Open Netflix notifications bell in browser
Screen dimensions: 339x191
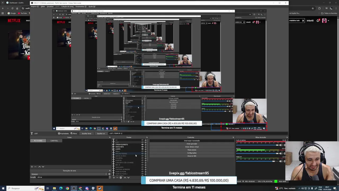[x=318, y=20]
